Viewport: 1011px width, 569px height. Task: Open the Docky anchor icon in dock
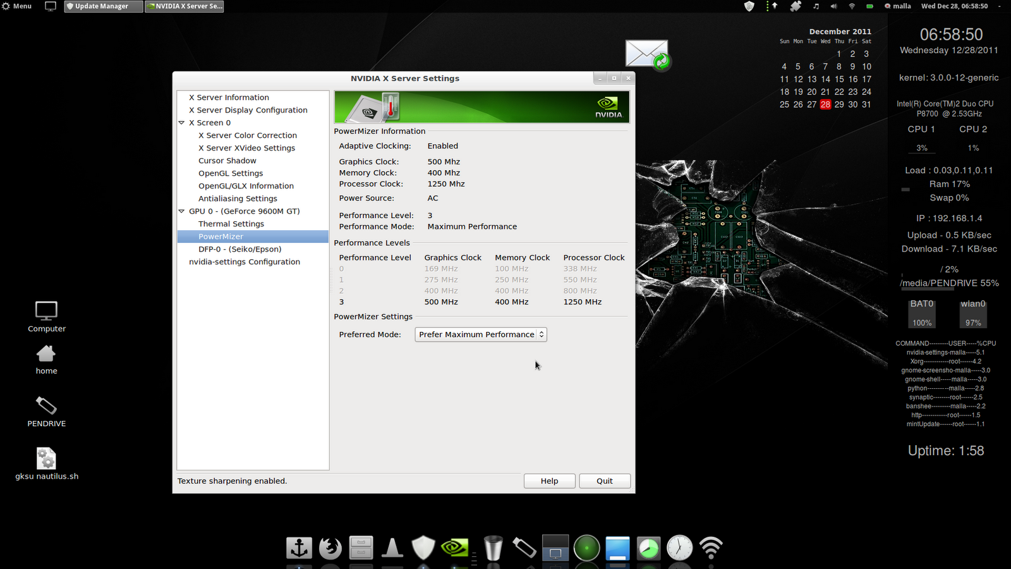click(299, 548)
